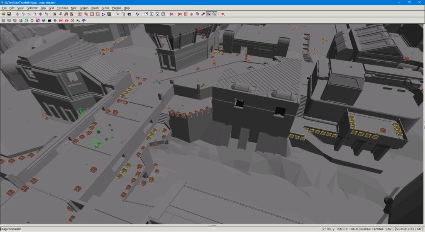Click the overlapping red squares CSG merge icon
This screenshot has height=232, width=425.
[86, 14]
